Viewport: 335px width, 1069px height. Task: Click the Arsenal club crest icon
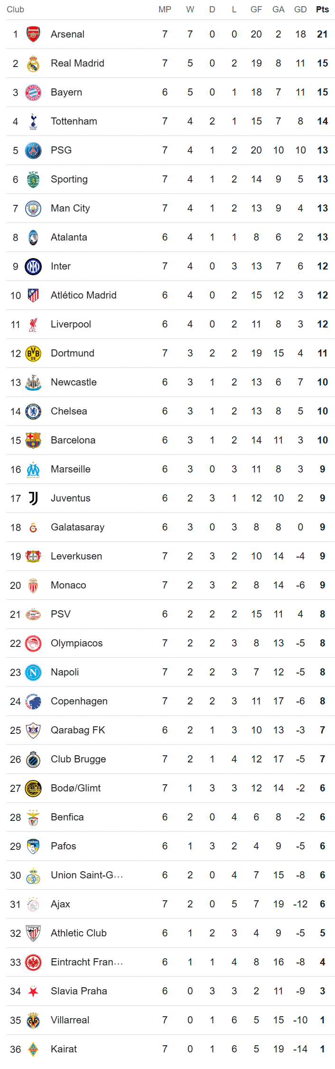(x=33, y=34)
